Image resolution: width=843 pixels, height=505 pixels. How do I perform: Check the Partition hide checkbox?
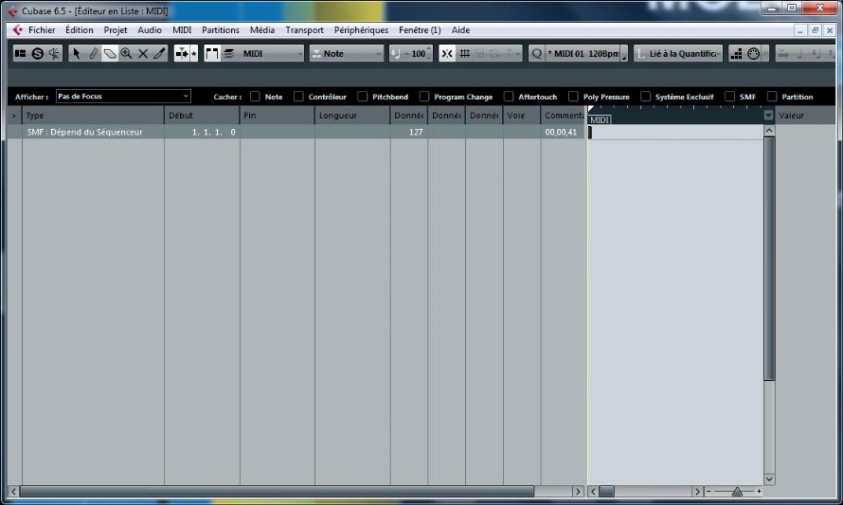772,97
